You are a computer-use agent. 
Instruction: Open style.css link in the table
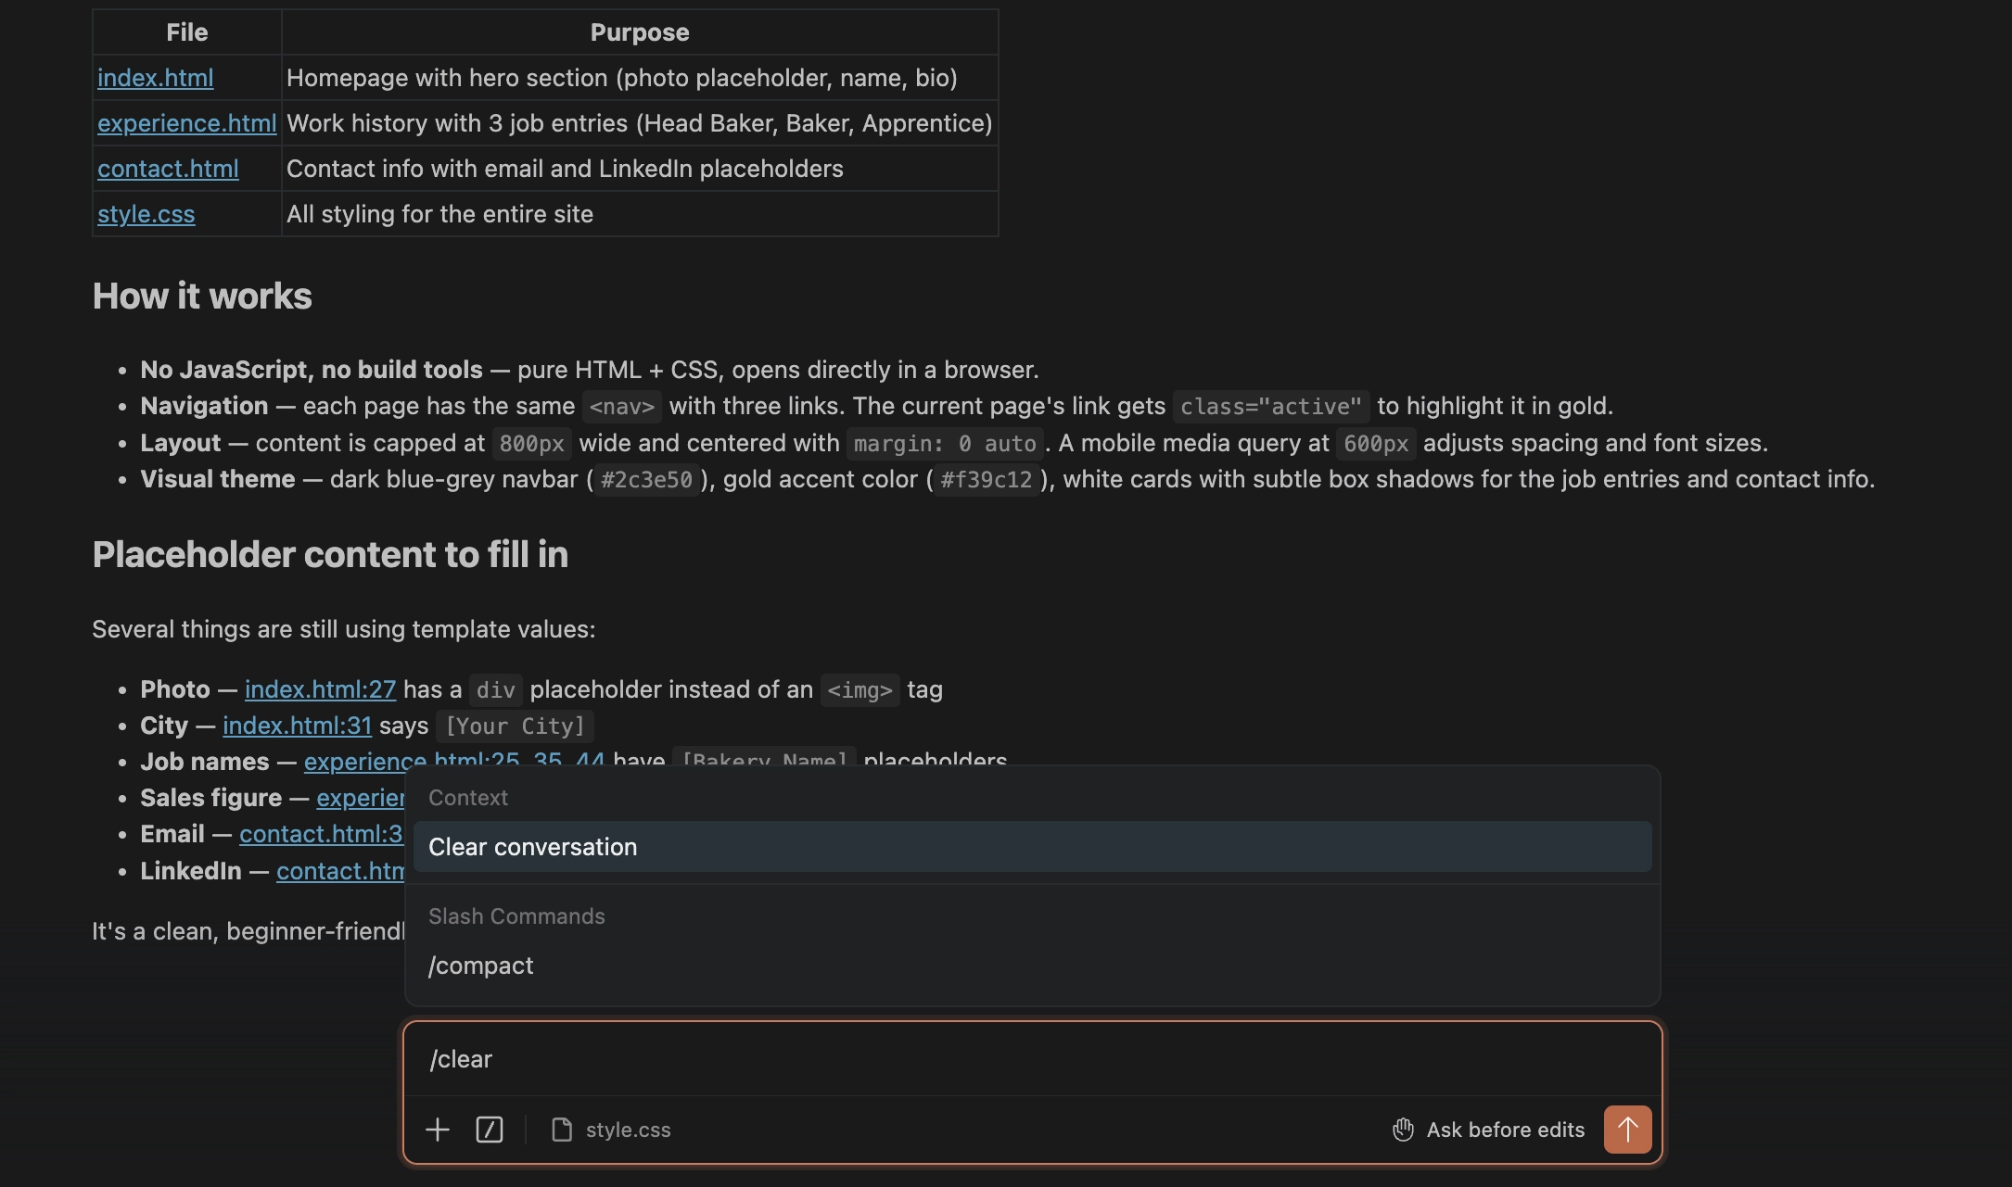coord(146,214)
